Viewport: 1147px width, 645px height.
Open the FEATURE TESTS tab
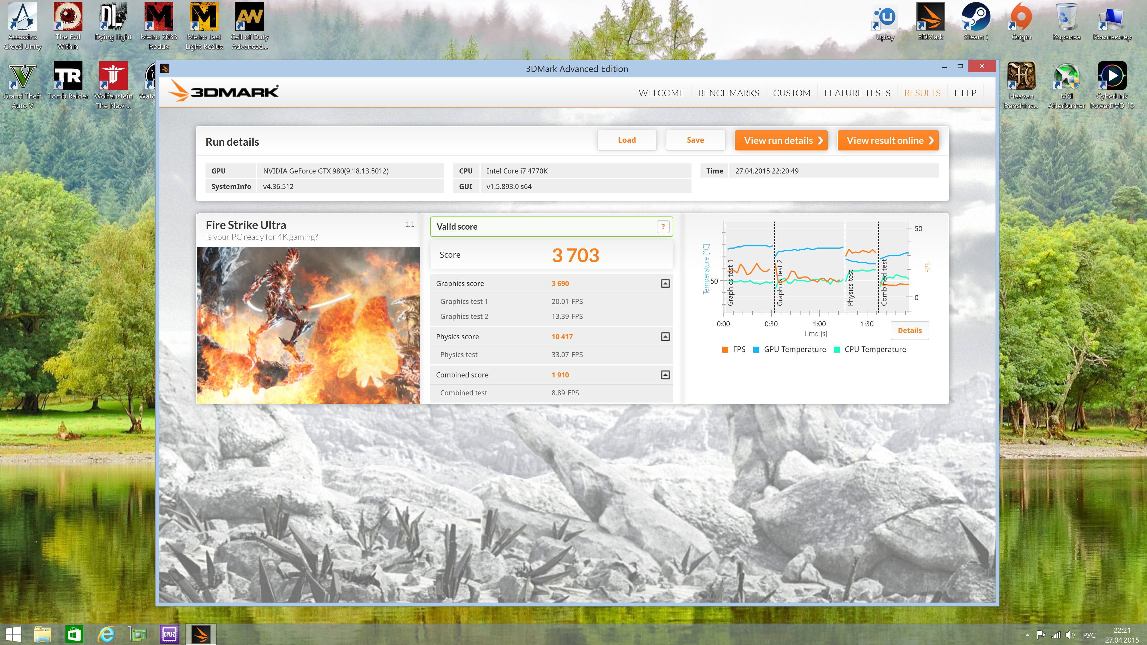tap(857, 93)
